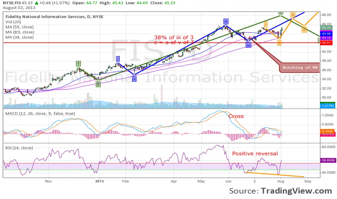
Task: Click the 40.0000 RSI axis label
Action: pos(328,173)
